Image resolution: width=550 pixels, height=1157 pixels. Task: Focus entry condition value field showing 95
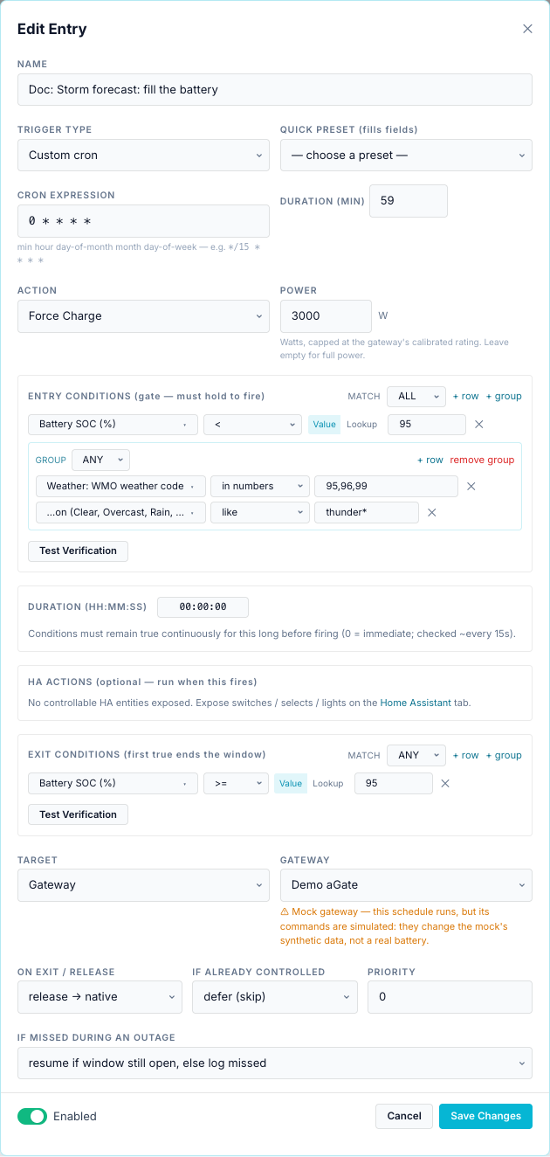click(427, 425)
